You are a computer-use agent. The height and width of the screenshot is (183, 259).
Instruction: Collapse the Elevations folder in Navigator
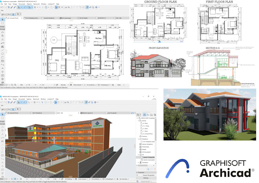coord(139,139)
